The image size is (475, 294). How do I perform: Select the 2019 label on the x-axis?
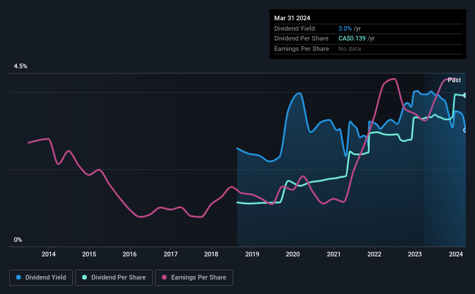pos(252,254)
